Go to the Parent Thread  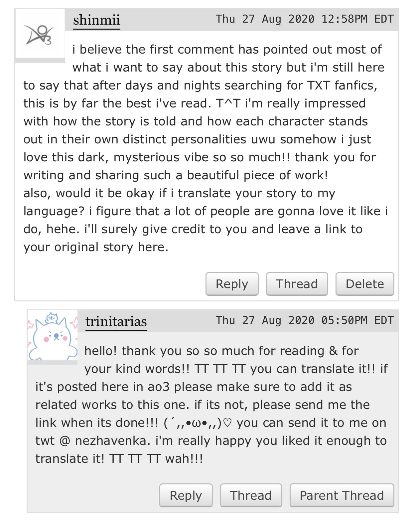pyautogui.click(x=342, y=495)
